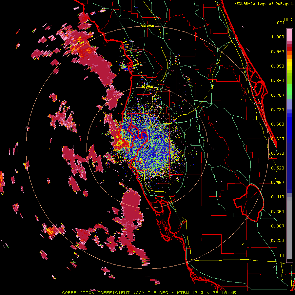The width and height of the screenshot is (295, 295).
Task: Click the 100 NMI range ring label
Action: tap(147, 26)
